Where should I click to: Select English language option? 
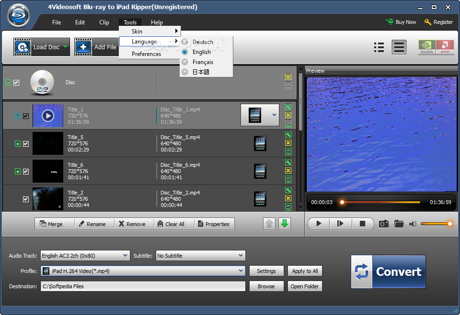(x=206, y=52)
